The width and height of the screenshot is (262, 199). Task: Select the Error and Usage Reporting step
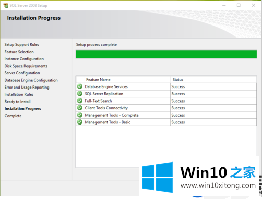27,88
